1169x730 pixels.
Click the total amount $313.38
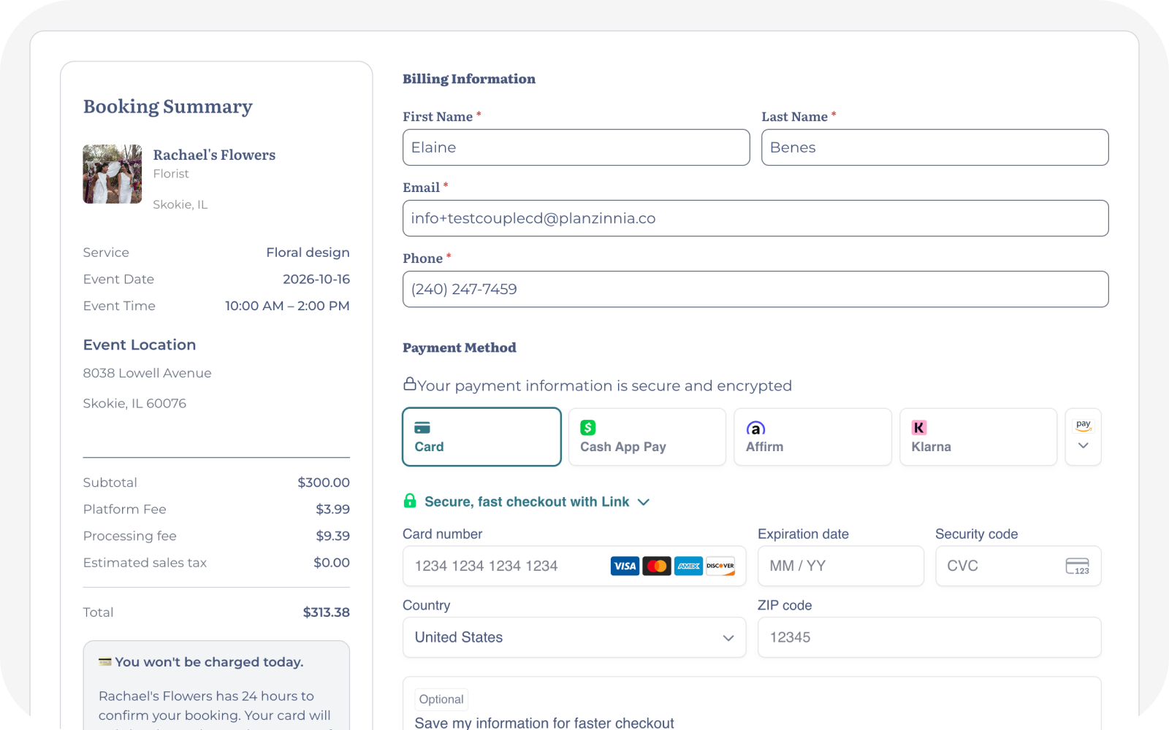click(327, 612)
